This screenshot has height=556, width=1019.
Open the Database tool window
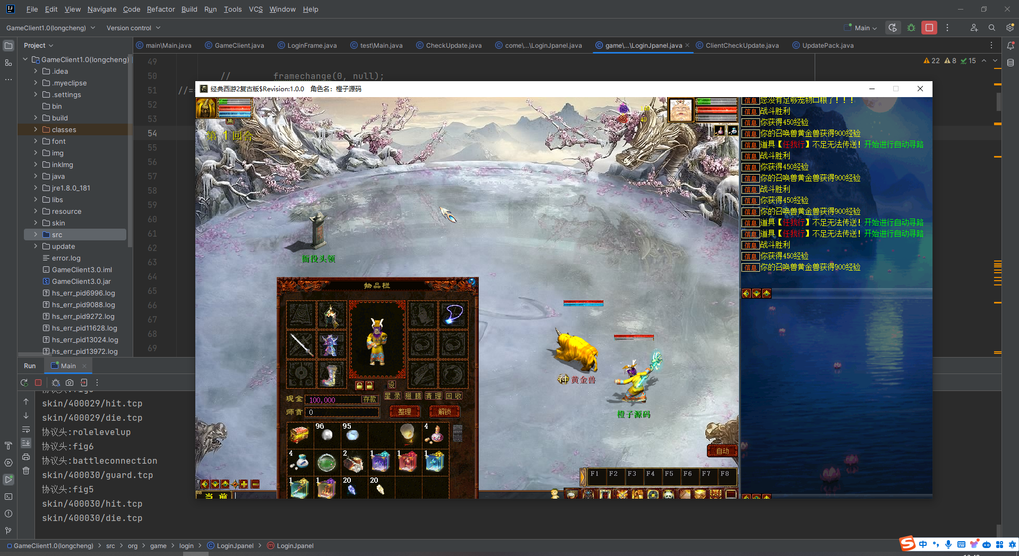pyautogui.click(x=1011, y=63)
